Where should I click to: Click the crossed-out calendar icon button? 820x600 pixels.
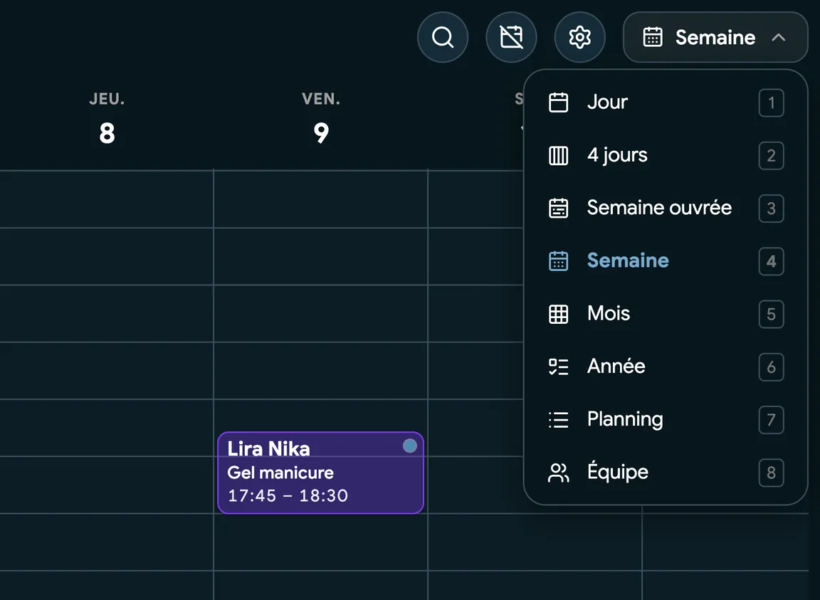tap(511, 37)
